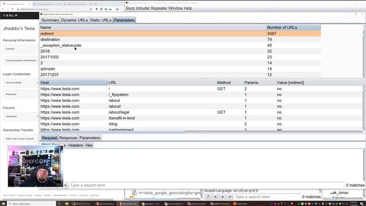The image size is (366, 206).
Task: Sort by Params column header
Action: (x=260, y=82)
